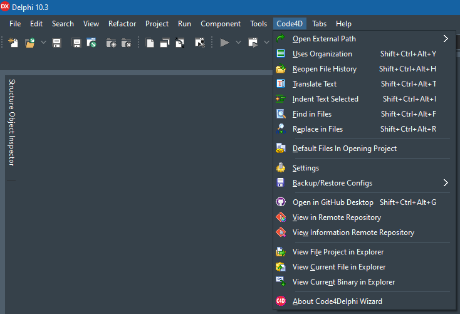Open the File menu

(15, 24)
